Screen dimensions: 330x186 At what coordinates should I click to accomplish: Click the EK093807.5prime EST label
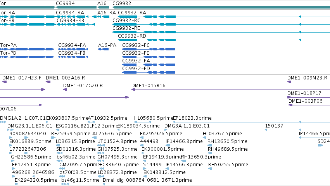(67, 118)
